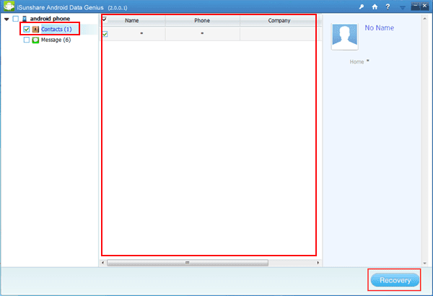
Task: Select the android phone tree label
Action: [x=50, y=19]
